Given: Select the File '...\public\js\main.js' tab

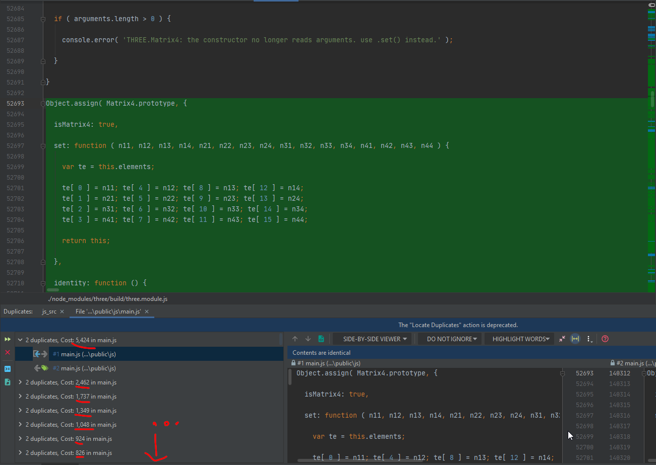Looking at the screenshot, I should 108,312.
